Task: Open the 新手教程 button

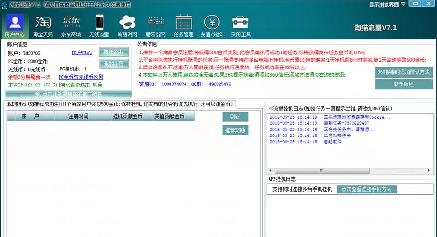Action: [404, 84]
